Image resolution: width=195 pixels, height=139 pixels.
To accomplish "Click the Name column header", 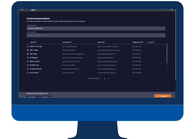I will 33,42.
